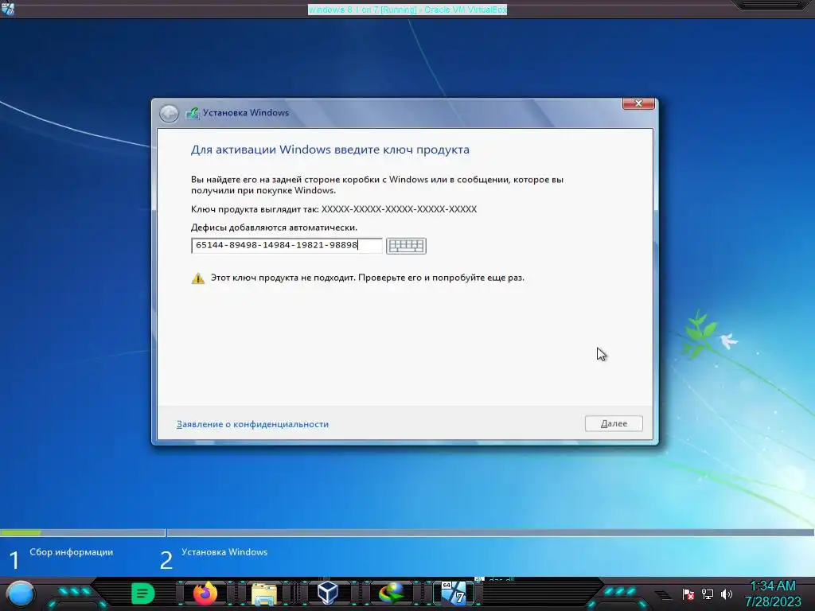Viewport: 815px width, 611px height.
Task: Click the Далее button
Action: [x=614, y=423]
